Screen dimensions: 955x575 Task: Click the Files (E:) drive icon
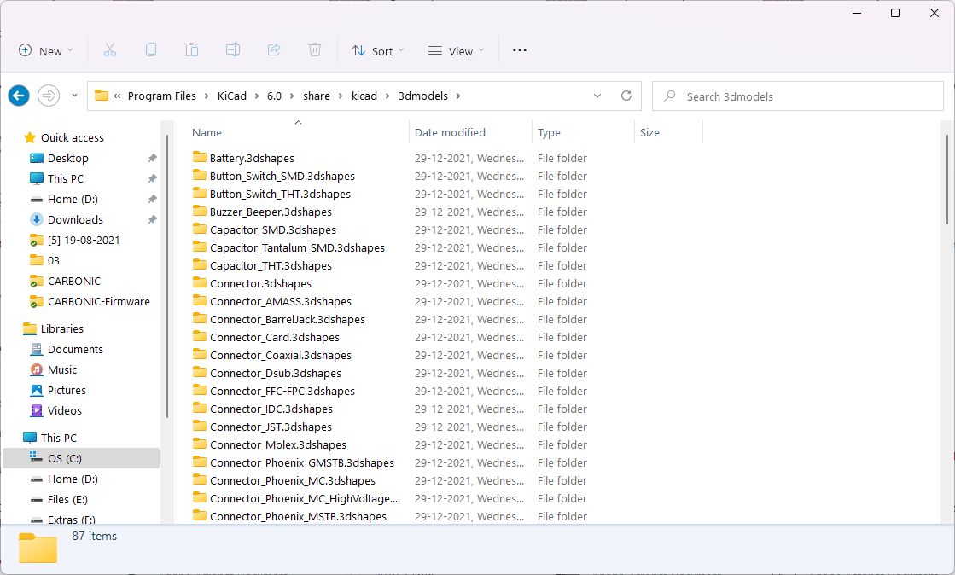37,499
